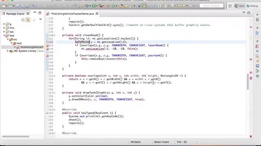261x146 pixels.
Task: Open the Debug bug icon's dropdown arrow
Action: [x=90, y=6]
